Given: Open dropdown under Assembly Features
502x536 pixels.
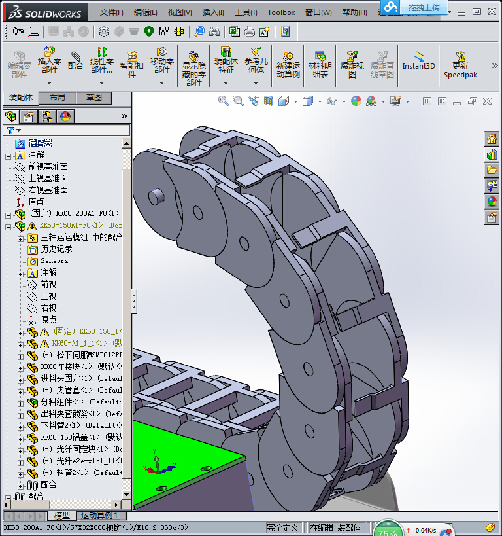Looking at the screenshot, I should click(x=226, y=83).
